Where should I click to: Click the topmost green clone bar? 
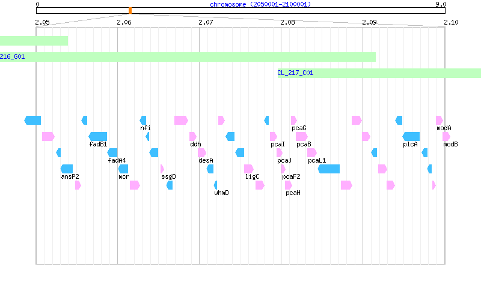tap(34, 41)
